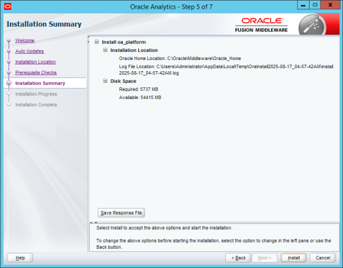Cancel the Oracle Analytics installation

click(323, 257)
